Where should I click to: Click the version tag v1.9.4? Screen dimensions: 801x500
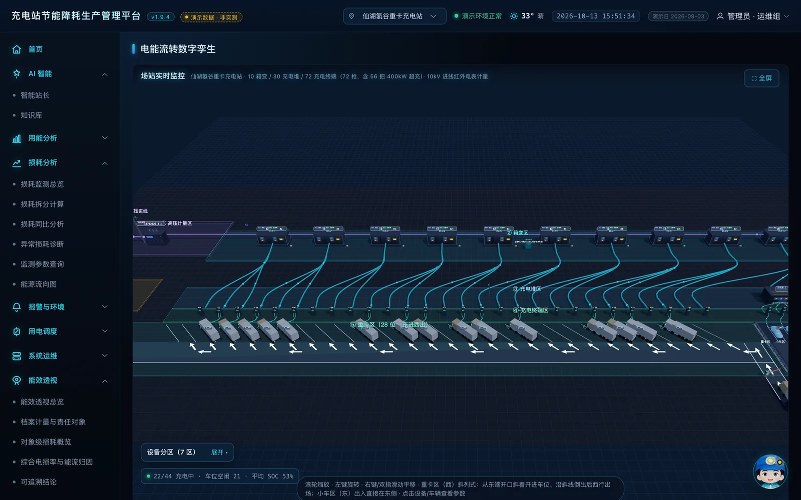(x=160, y=17)
